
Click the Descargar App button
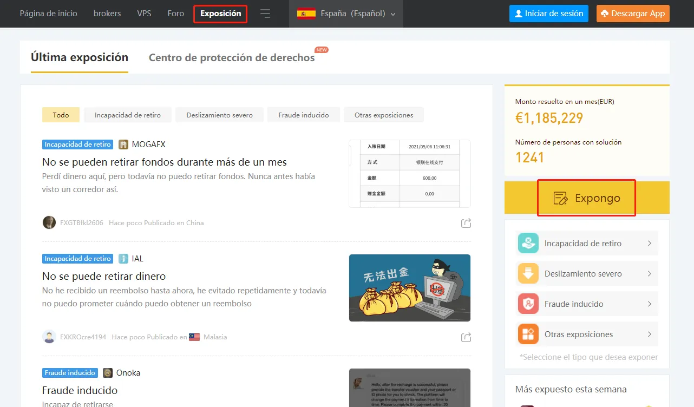pos(633,14)
